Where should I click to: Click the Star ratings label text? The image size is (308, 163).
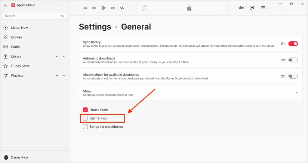coord(98,118)
